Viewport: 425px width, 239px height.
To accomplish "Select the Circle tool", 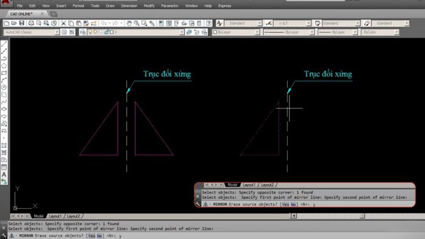I will [x=4, y=87].
